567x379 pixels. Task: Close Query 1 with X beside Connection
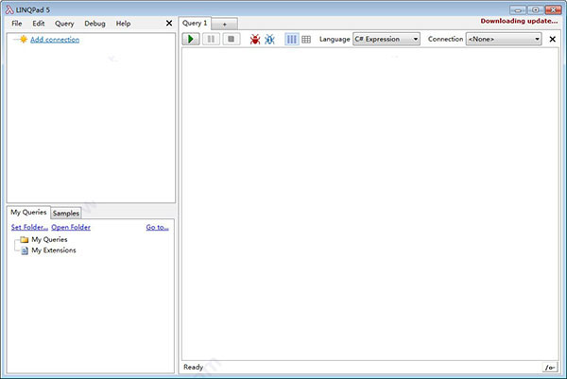[552, 39]
